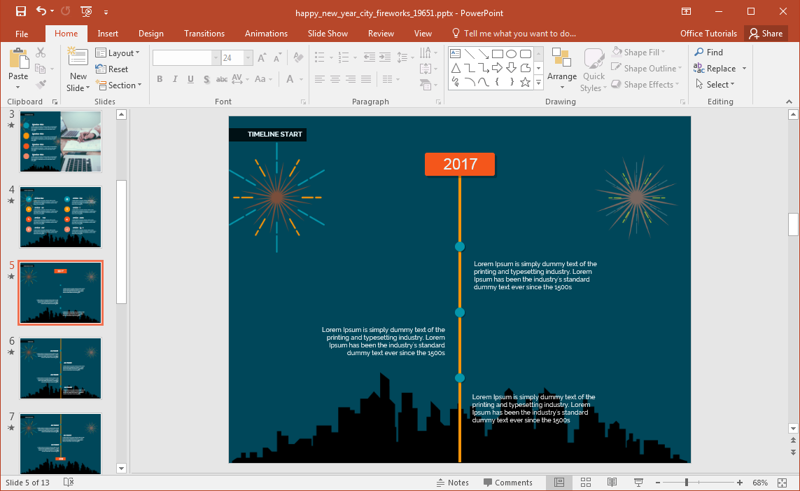Open the File tab
This screenshot has height=491, width=800.
pos(22,34)
